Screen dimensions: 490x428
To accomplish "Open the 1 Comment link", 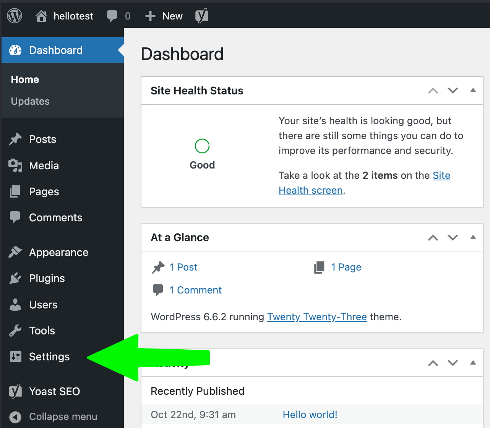I will pyautogui.click(x=196, y=290).
